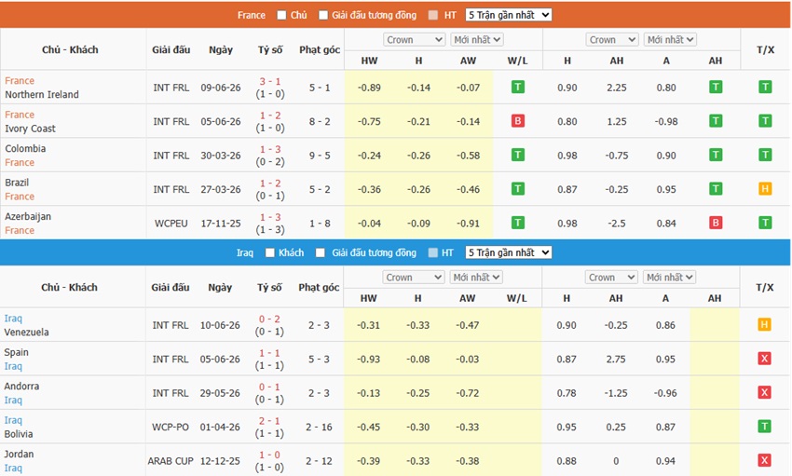
Task: Click red B AH badge for Azerbaijan match
Action: tap(716, 223)
